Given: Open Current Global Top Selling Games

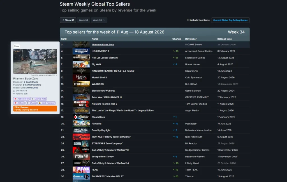Looking at the screenshot, I should (230, 20).
